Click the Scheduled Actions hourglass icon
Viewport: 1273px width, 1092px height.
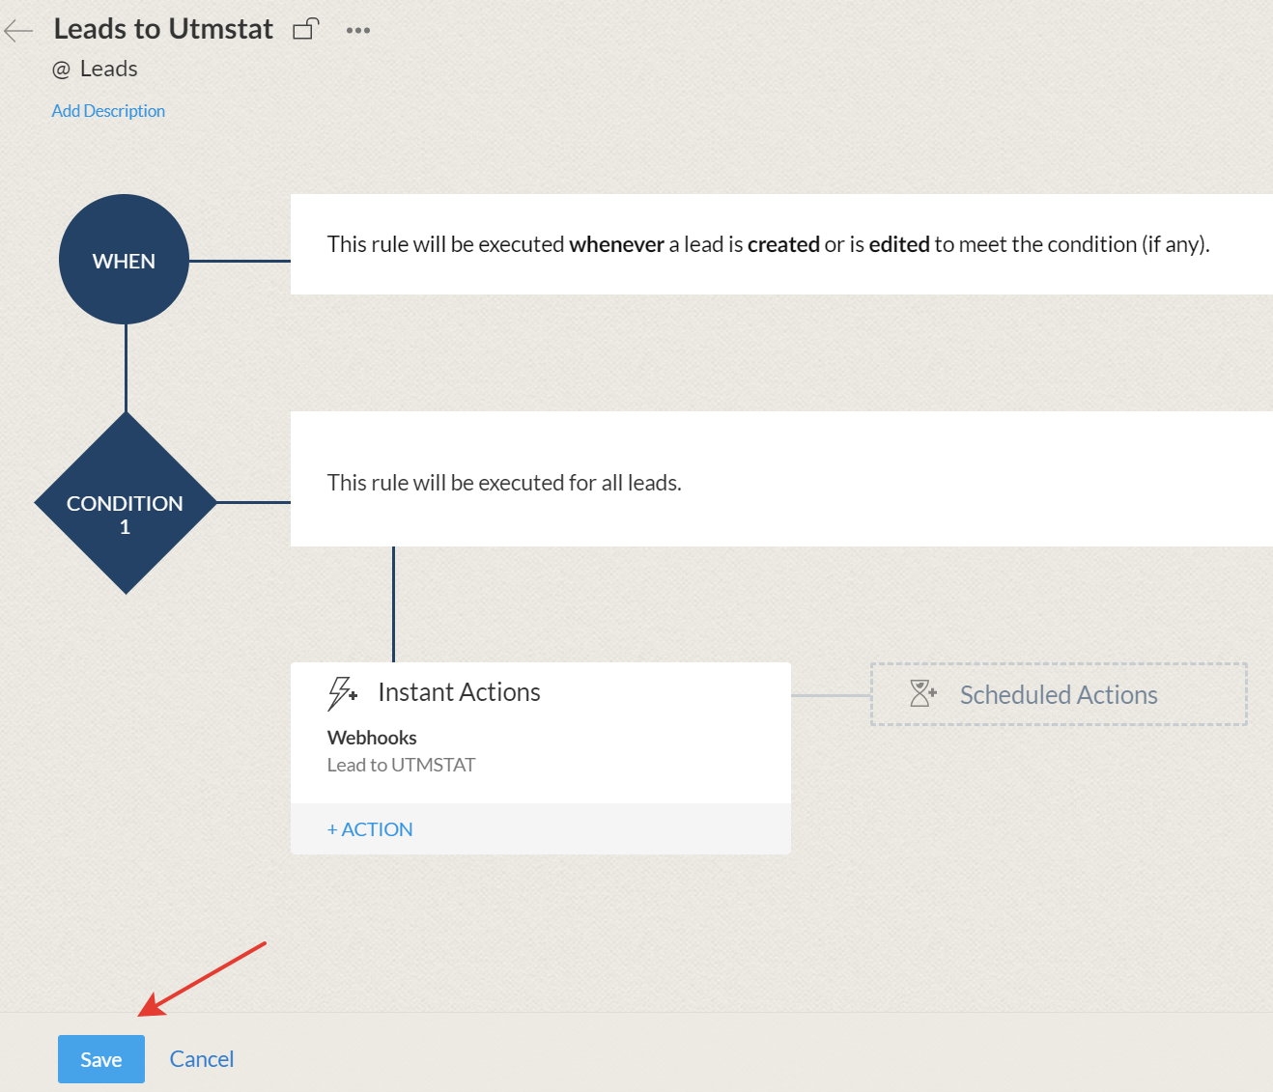922,693
